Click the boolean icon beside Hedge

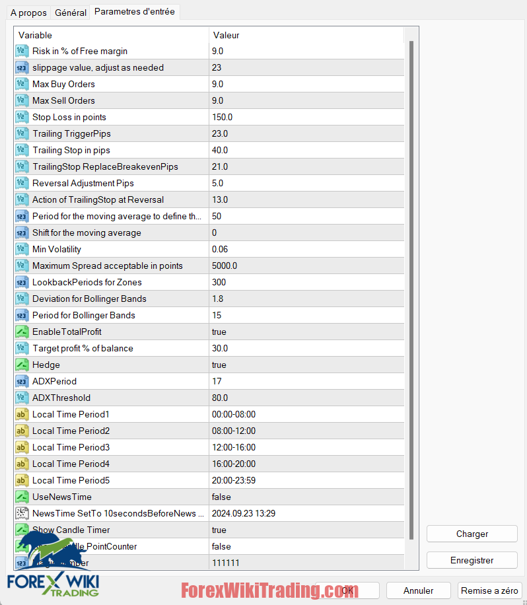[x=22, y=365]
